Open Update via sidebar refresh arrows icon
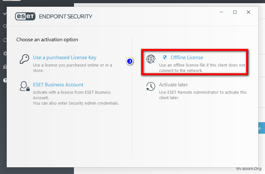Screen dimensions: 265x174 tap(4, 40)
